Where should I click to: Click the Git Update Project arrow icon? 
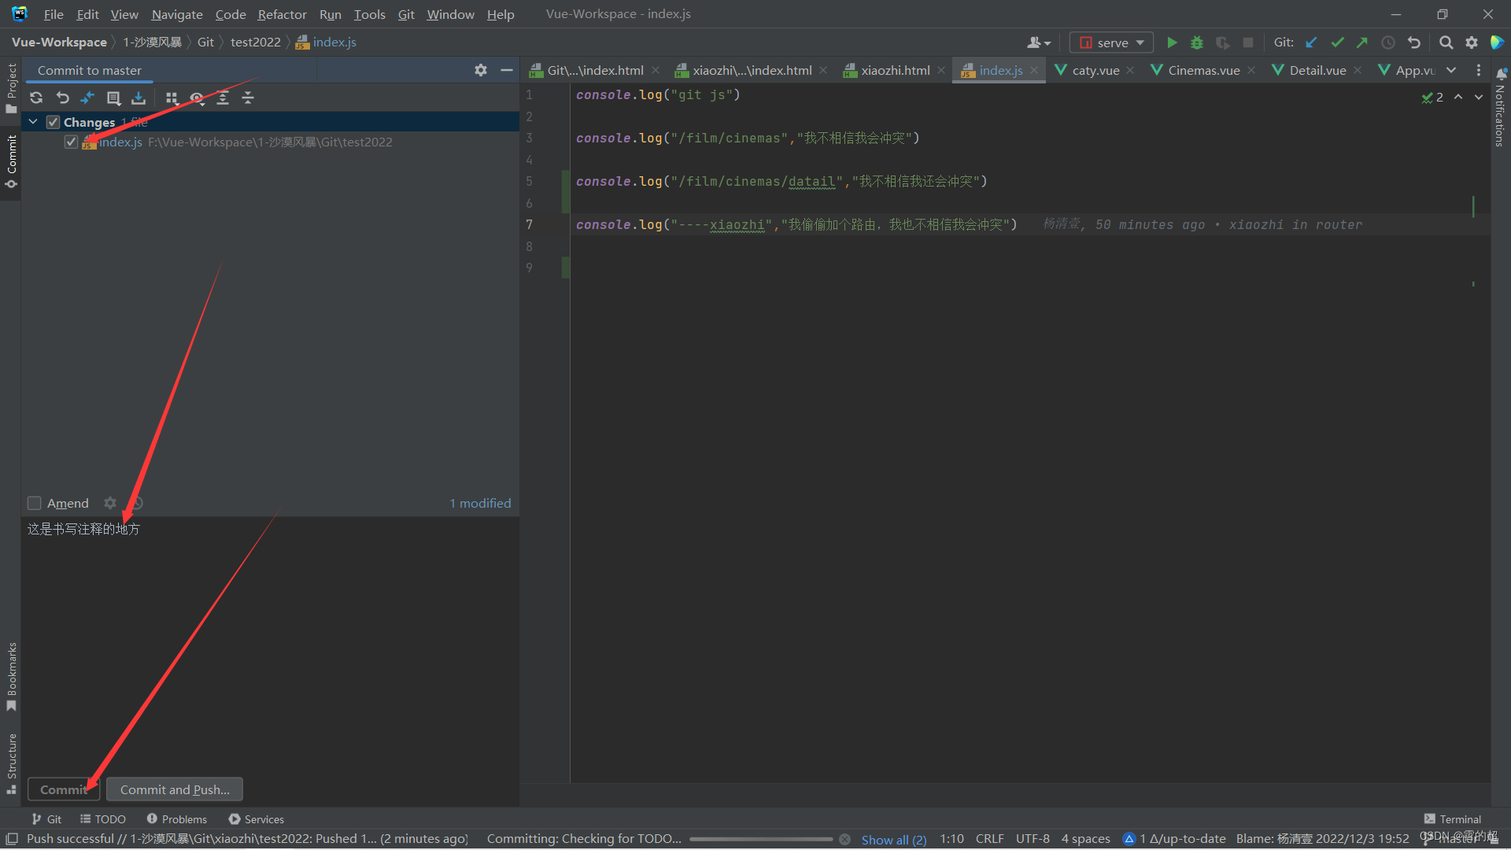coord(1311,42)
